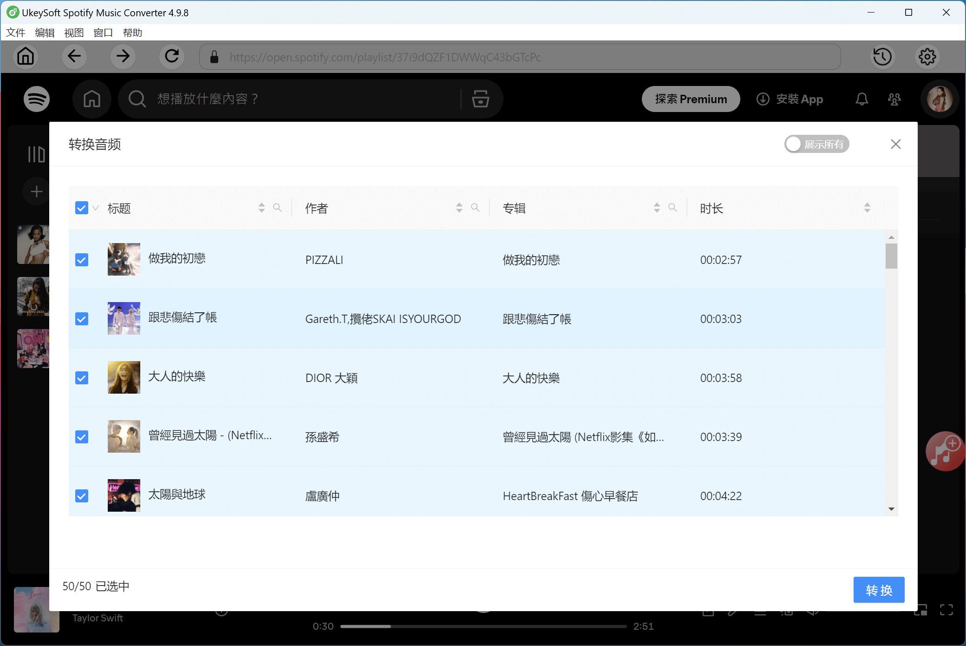Sort the 作者 column
This screenshot has width=966, height=646.
[x=459, y=208]
